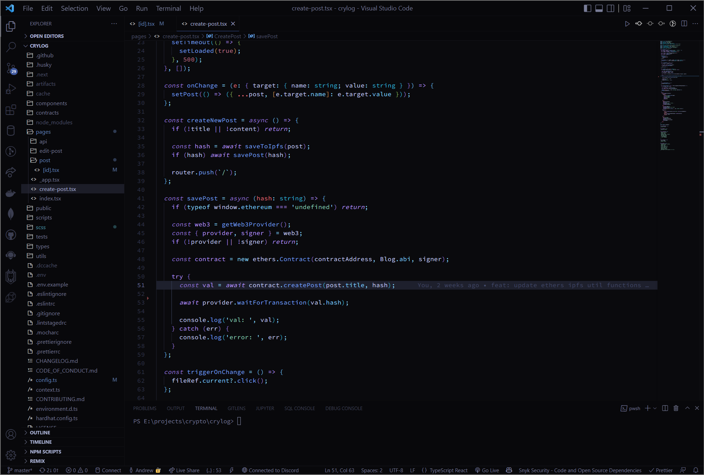
Task: Open index.tsx in the explorer
Action: pyautogui.click(x=50, y=199)
